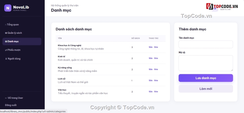Screen dimensions: 244x113
Task: Click Xóa in the Lịch sử row
Action: [156, 81]
